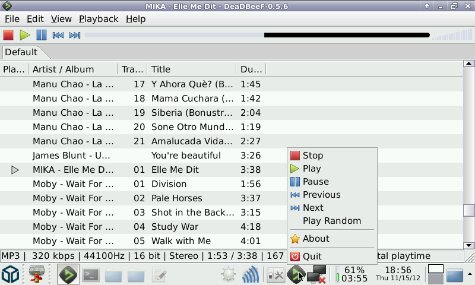Open the Edit menu
Screen dimensions: 475x285
click(x=35, y=19)
